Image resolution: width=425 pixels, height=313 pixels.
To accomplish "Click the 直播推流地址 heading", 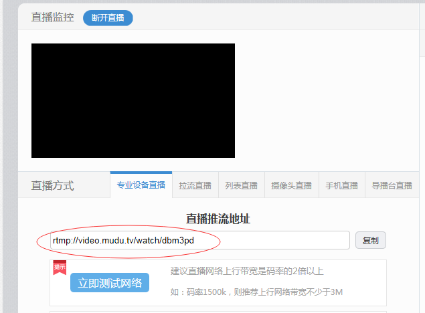I will pos(218,219).
